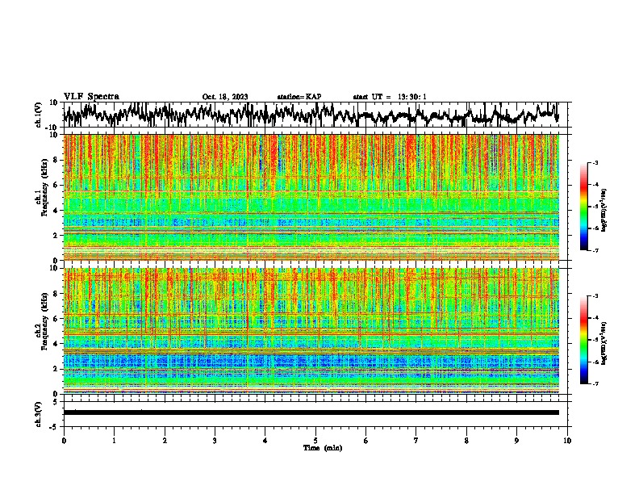
Task: Click the '4' kHz tick of the ch.1 spectrogram
Action: (56, 211)
